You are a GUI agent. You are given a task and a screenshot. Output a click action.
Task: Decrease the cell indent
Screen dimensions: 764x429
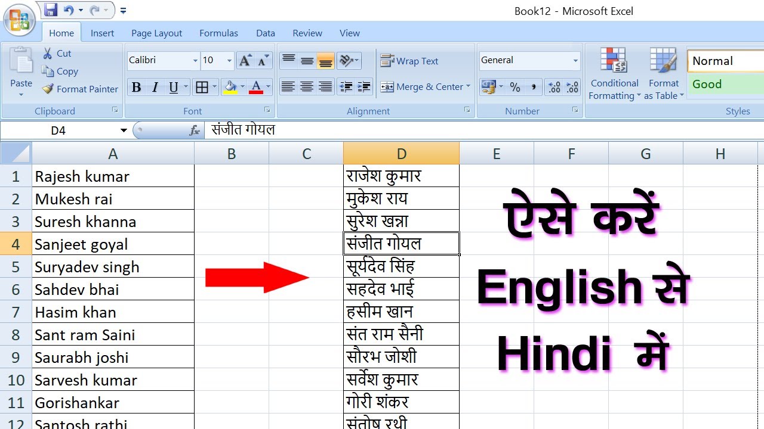point(346,87)
